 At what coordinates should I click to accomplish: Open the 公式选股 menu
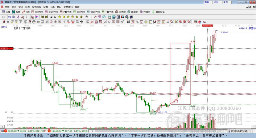36,7
